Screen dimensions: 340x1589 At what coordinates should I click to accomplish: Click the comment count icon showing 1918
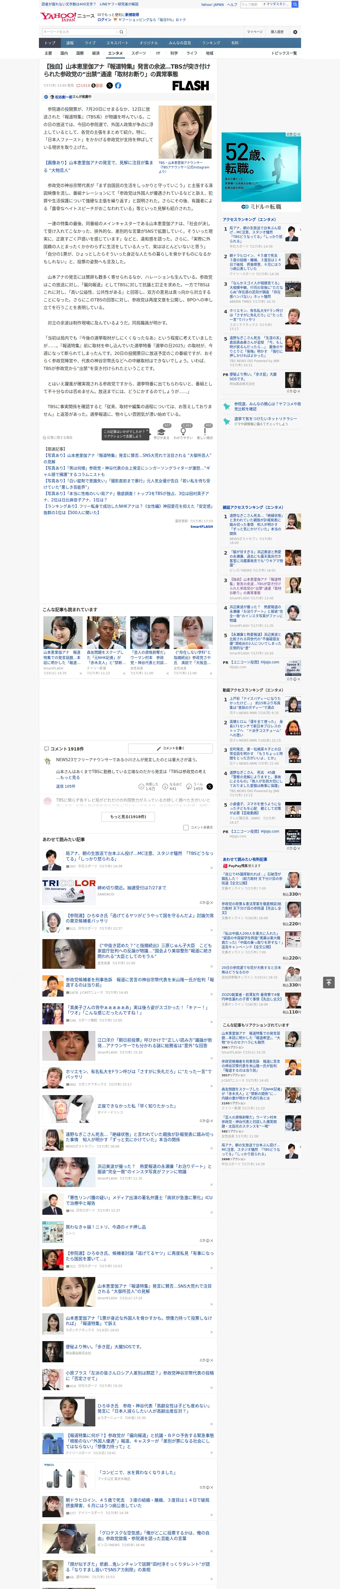tap(84, 86)
